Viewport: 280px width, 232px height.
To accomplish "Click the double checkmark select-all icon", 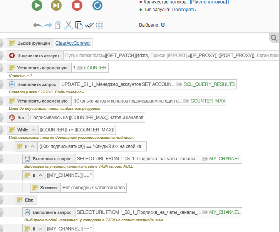I will (x=89, y=25).
